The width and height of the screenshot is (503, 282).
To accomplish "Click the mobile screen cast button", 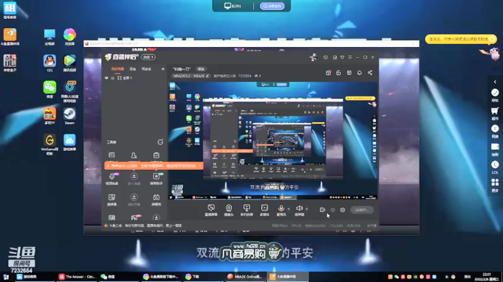I will [x=246, y=211].
